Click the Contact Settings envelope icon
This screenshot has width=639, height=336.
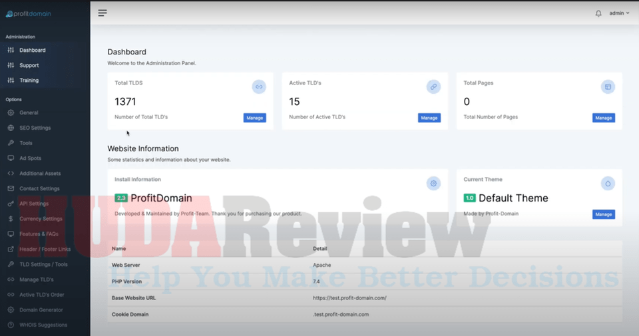pyautogui.click(x=11, y=188)
